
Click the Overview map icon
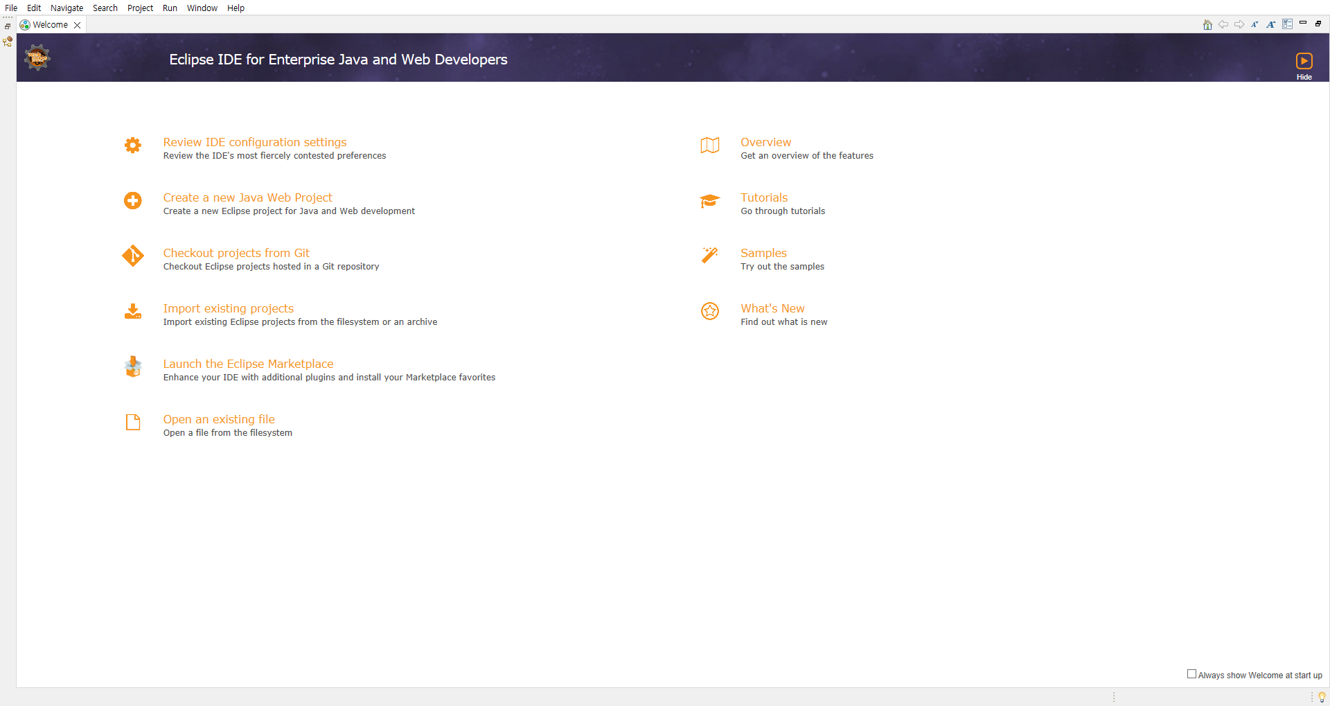click(710, 145)
